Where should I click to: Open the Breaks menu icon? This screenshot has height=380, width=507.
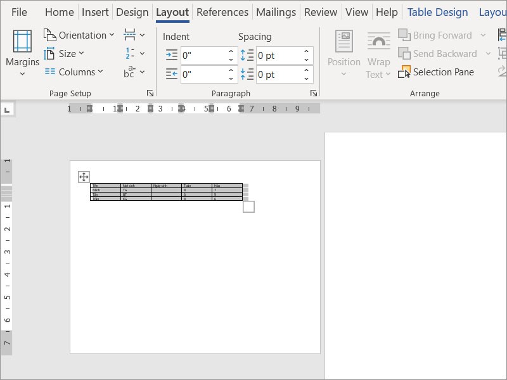tap(130, 35)
